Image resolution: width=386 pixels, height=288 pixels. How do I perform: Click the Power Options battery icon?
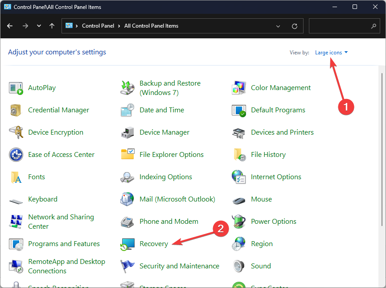(239, 222)
